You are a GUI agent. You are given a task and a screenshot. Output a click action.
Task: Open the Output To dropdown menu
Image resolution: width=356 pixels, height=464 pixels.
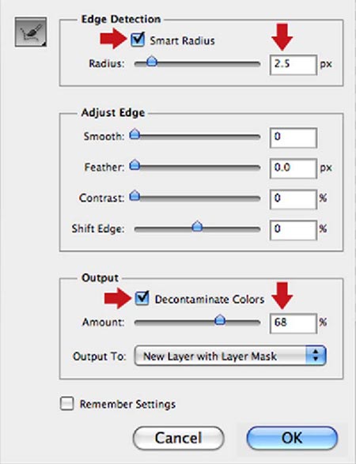pyautogui.click(x=230, y=356)
